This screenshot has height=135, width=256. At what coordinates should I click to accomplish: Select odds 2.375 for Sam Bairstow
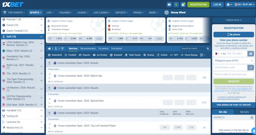[x=178, y=127]
